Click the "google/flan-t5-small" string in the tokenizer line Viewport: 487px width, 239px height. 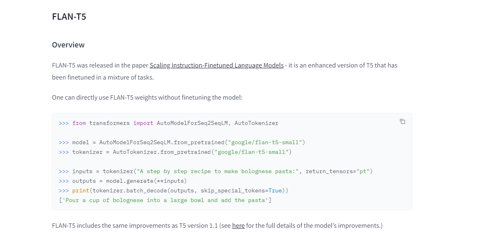coord(253,152)
